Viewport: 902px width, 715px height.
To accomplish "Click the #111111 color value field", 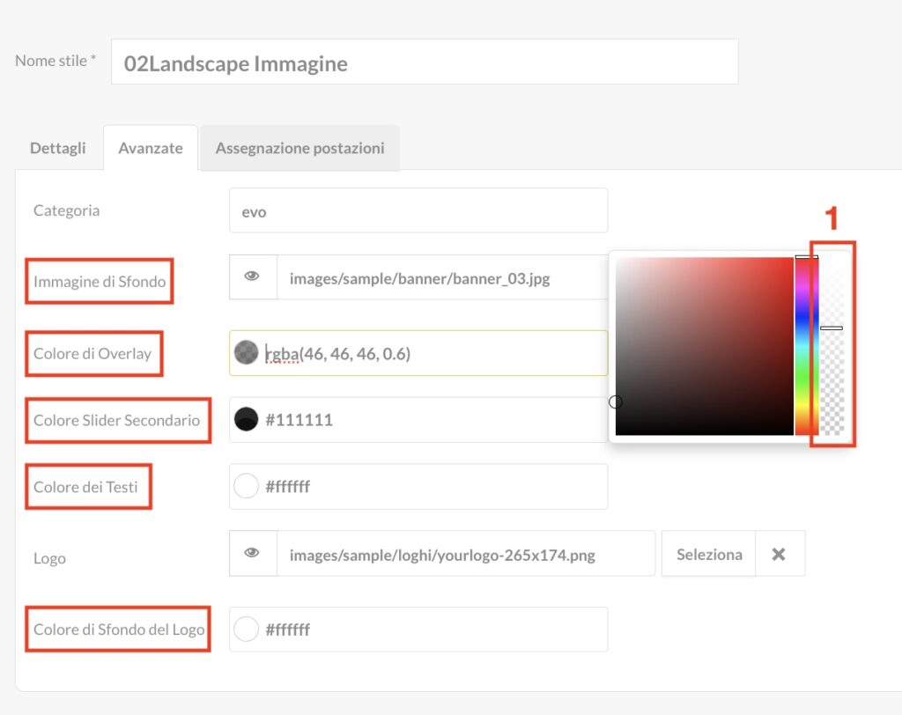I will 418,420.
